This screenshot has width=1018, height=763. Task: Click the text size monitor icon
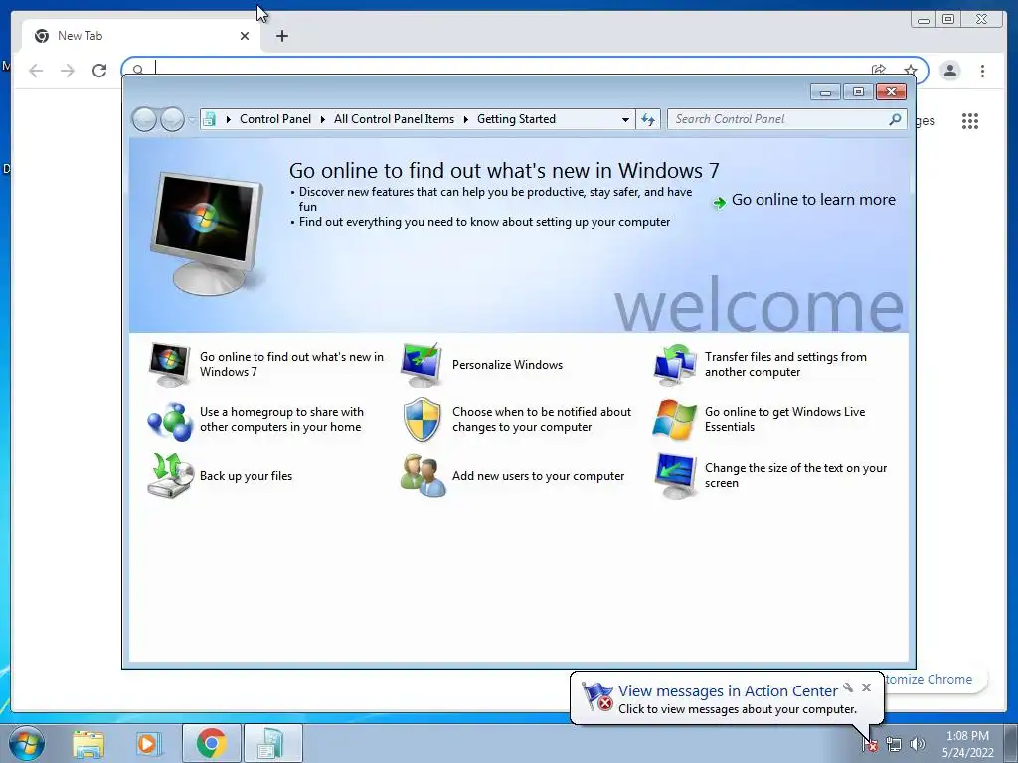[675, 476]
